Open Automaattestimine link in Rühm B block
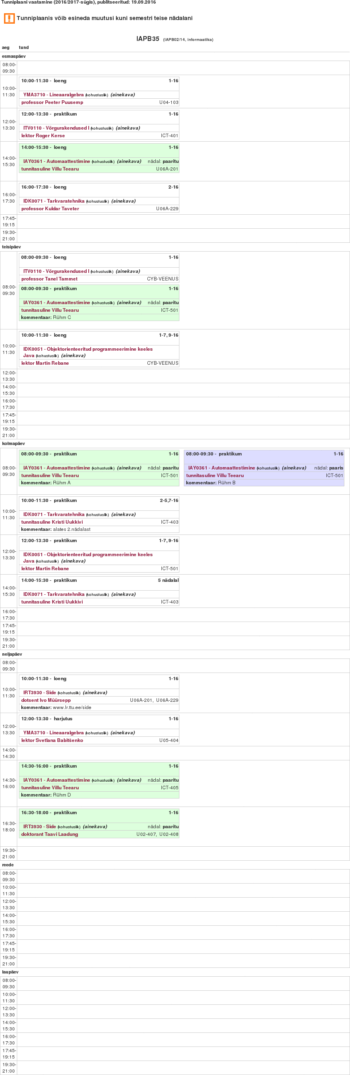The height and width of the screenshot is (1075, 350). click(x=222, y=468)
